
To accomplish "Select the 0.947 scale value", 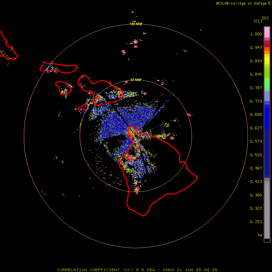I will [x=256, y=47].
